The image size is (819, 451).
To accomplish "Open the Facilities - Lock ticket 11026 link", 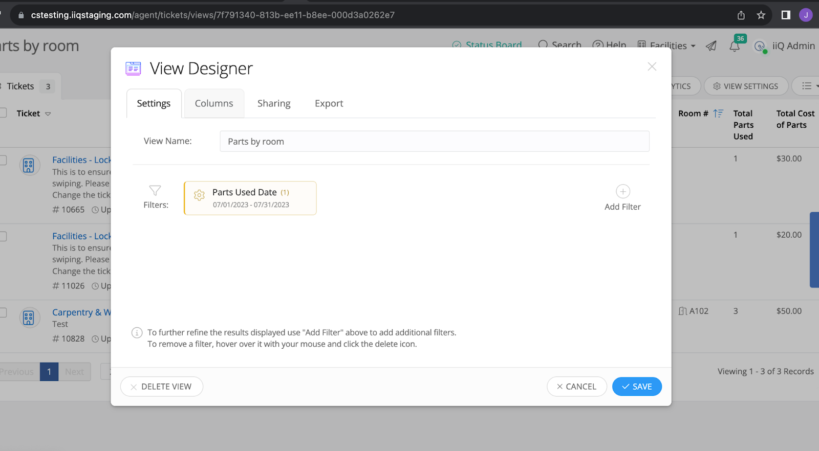I will (x=81, y=236).
